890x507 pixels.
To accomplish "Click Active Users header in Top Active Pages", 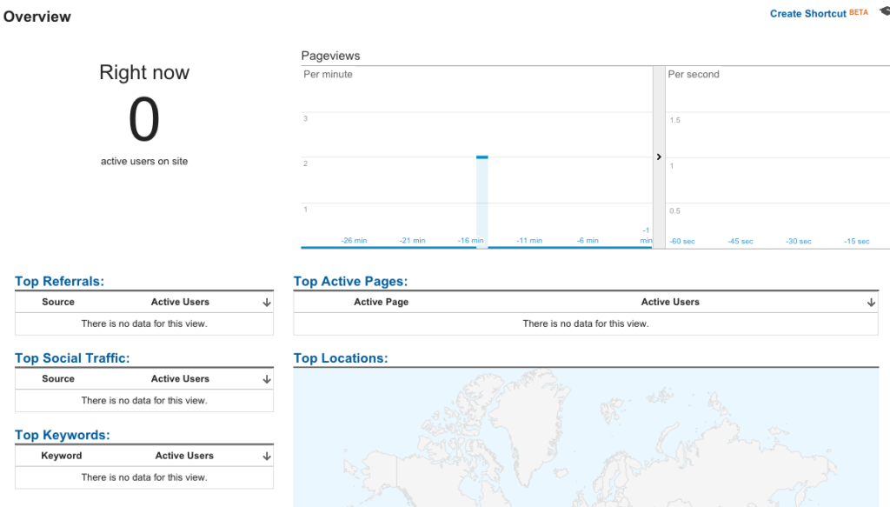I will [670, 302].
